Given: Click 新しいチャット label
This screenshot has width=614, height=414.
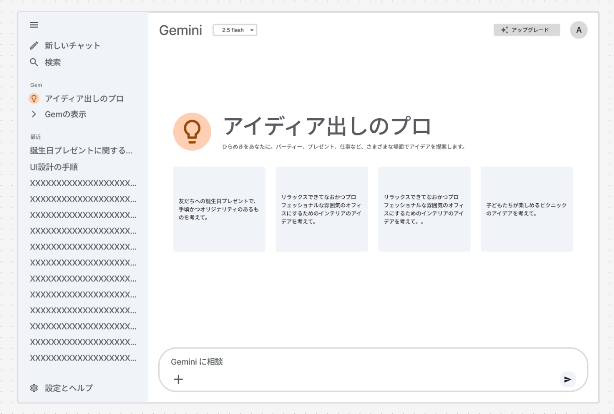Looking at the screenshot, I should (x=72, y=46).
